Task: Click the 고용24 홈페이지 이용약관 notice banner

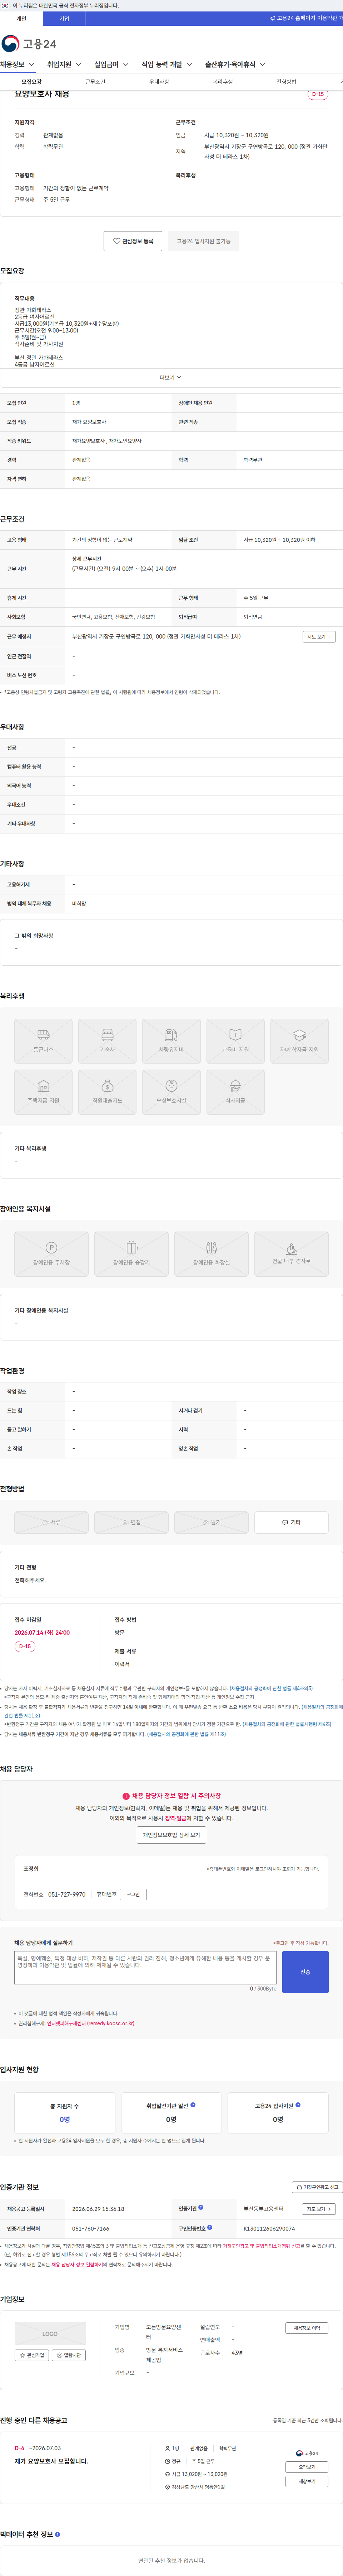Action: point(306,18)
